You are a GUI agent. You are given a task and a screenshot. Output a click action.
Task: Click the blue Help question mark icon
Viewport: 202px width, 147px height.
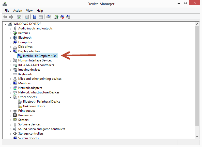(35, 17)
